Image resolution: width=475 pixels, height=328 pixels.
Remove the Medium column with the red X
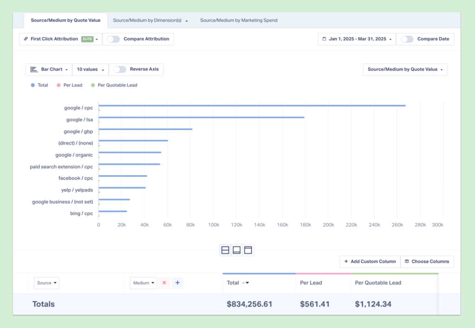coord(164,283)
